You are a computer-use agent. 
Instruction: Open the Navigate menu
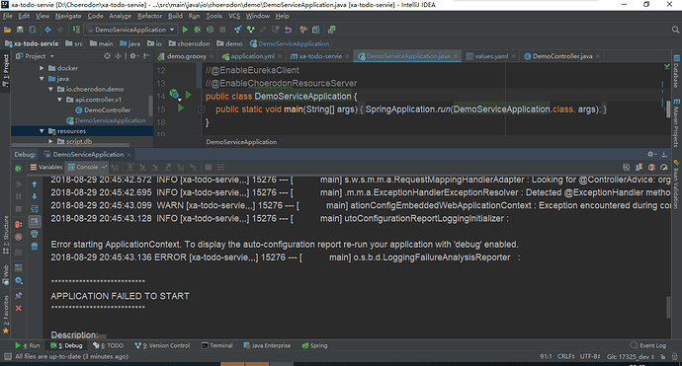(x=68, y=16)
